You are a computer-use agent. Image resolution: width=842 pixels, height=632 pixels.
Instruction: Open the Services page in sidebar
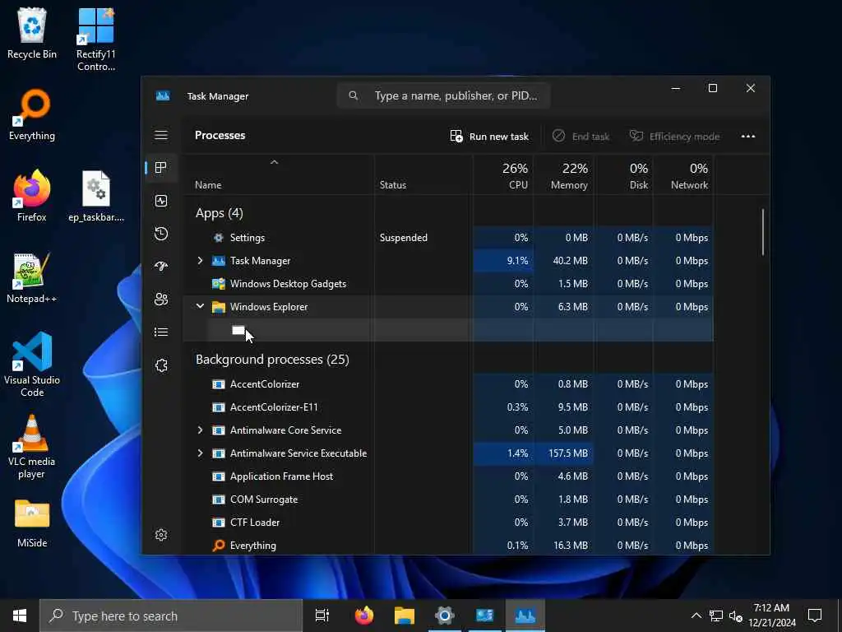[x=161, y=365]
